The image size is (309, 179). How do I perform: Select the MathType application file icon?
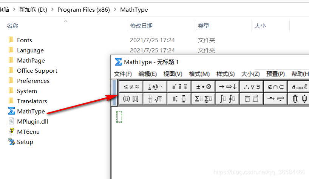pos(11,111)
